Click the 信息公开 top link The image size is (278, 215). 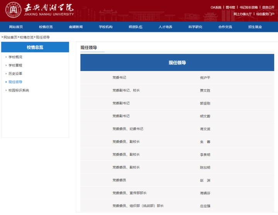[268, 7]
